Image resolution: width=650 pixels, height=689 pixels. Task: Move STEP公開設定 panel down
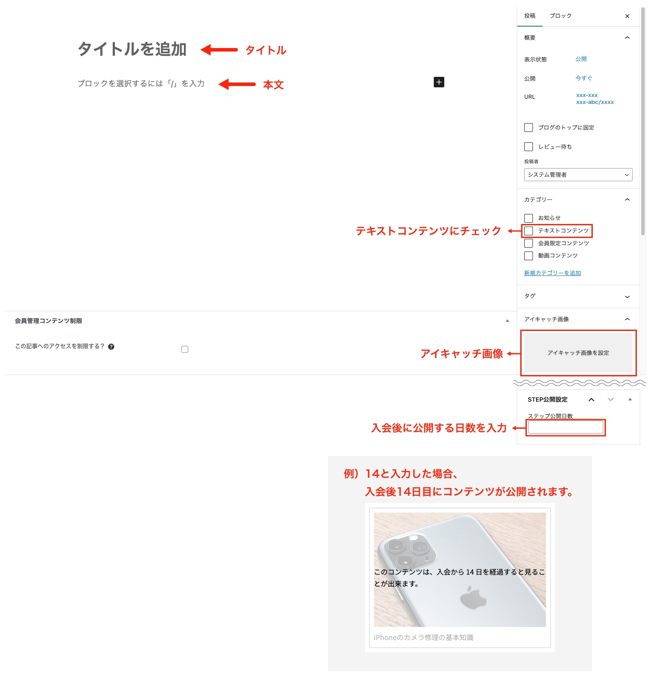click(x=610, y=400)
